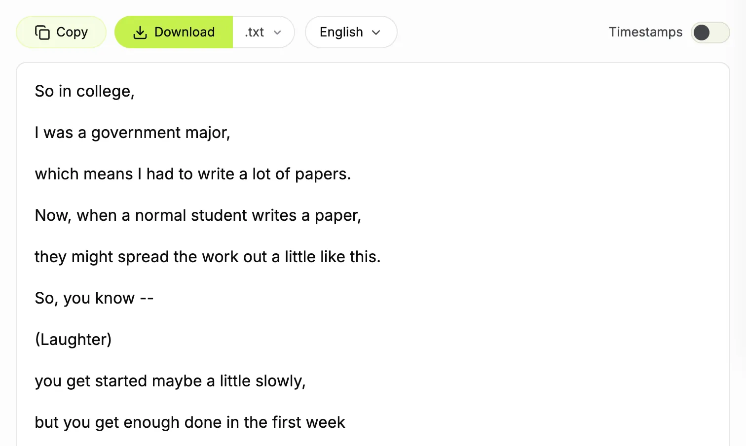
Task: Open the .txt file format dropdown
Action: point(263,32)
